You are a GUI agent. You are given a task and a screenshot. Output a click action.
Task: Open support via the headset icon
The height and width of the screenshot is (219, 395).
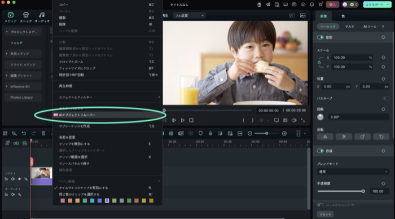tap(311, 5)
